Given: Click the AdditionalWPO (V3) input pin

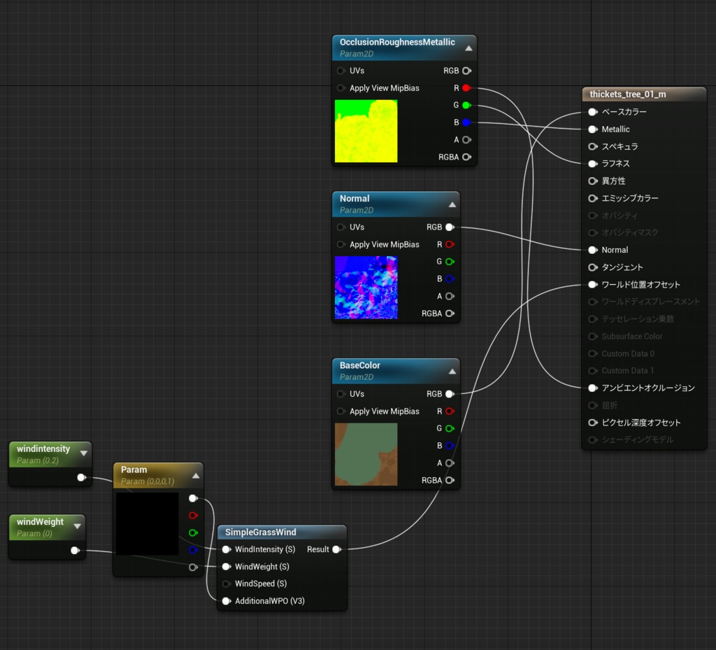Looking at the screenshot, I should 226,600.
